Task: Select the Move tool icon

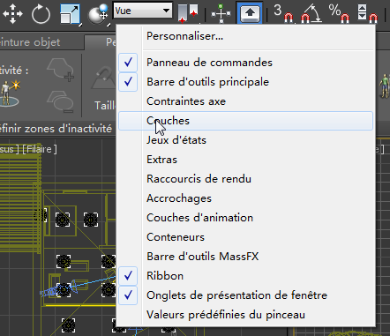Action: [x=12, y=13]
